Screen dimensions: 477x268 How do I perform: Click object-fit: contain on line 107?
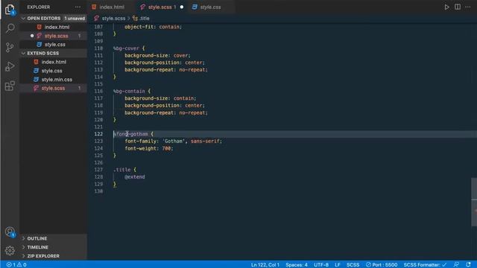coord(153,27)
